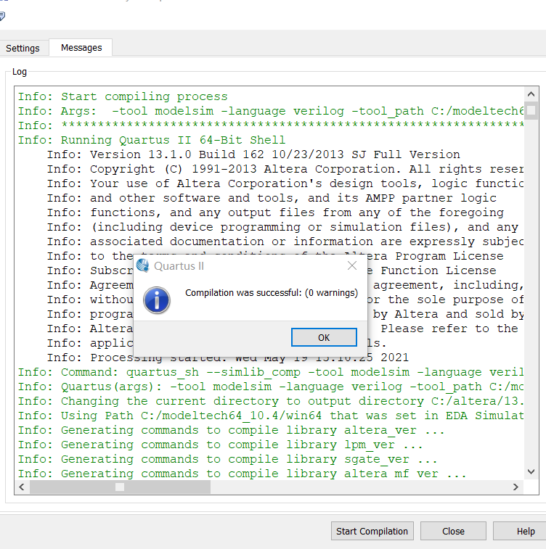This screenshot has height=549, width=546.
Task: Click the log's scroll up arrow
Action: pyautogui.click(x=531, y=94)
